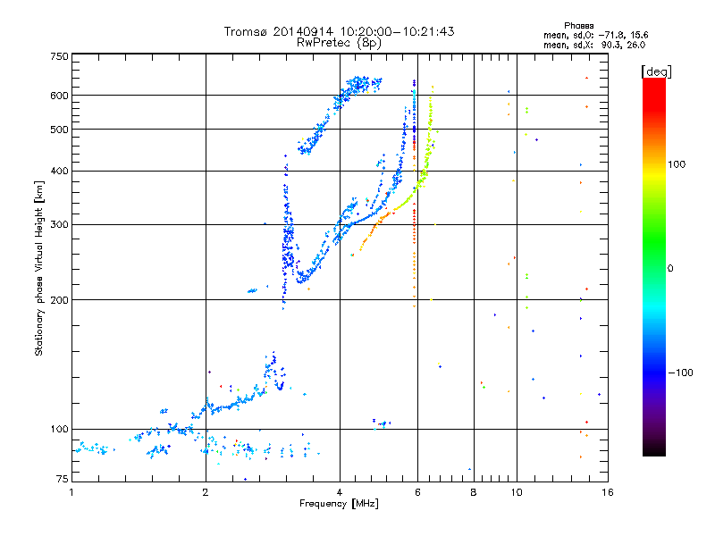Click the y-axis title 'Stationary phase Virtual Height [km]'
The width and height of the screenshot is (715, 536).
pyautogui.click(x=38, y=268)
